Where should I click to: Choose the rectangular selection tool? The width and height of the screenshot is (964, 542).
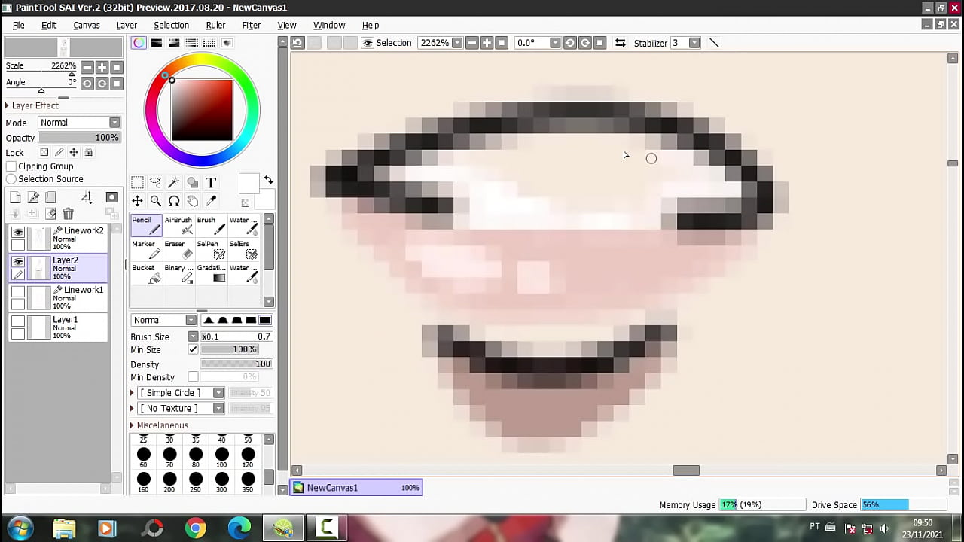click(137, 182)
